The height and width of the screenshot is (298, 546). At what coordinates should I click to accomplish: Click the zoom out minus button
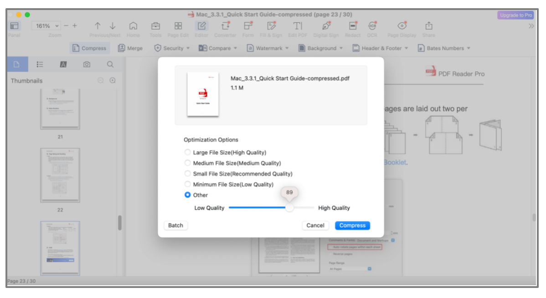click(66, 26)
